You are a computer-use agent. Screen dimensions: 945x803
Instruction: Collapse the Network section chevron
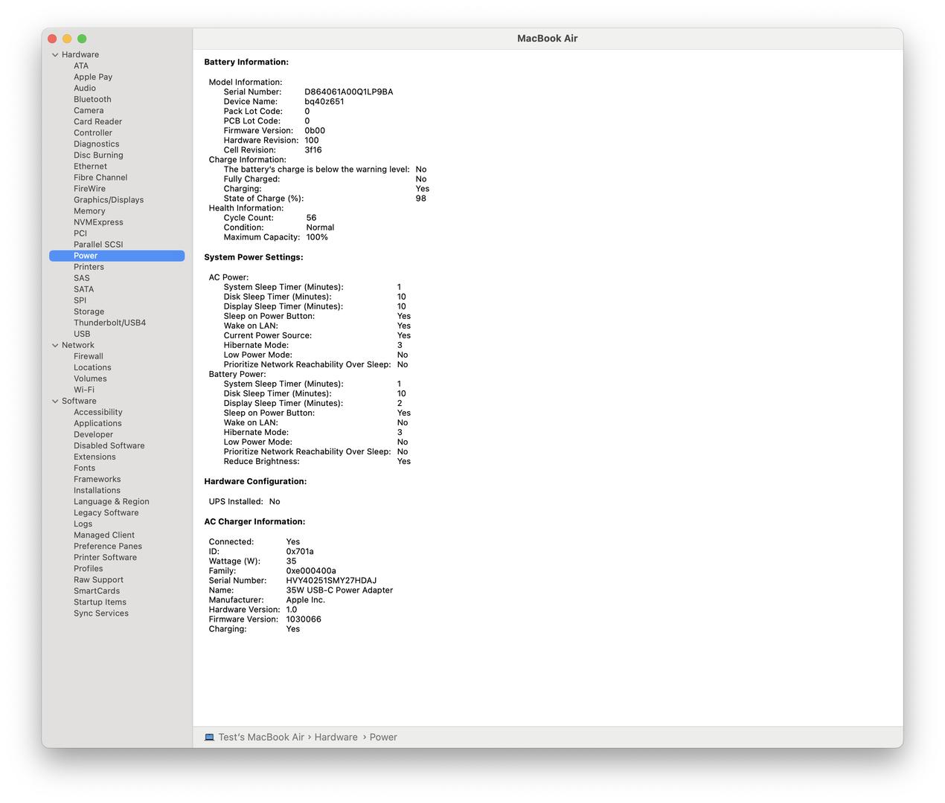click(55, 346)
